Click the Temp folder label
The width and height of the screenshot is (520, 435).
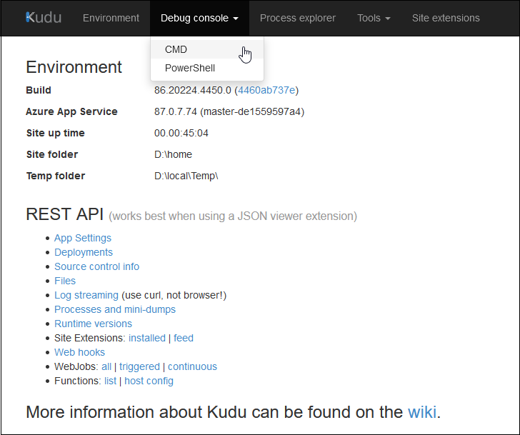click(x=56, y=176)
